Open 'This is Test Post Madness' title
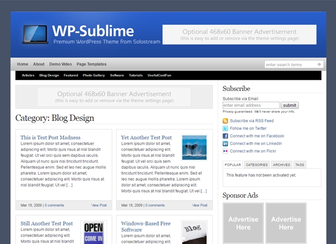 click(x=50, y=137)
